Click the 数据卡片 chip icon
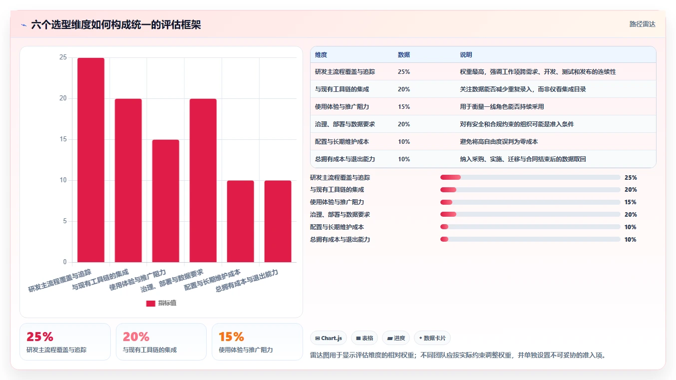676x380 pixels. click(x=420, y=338)
